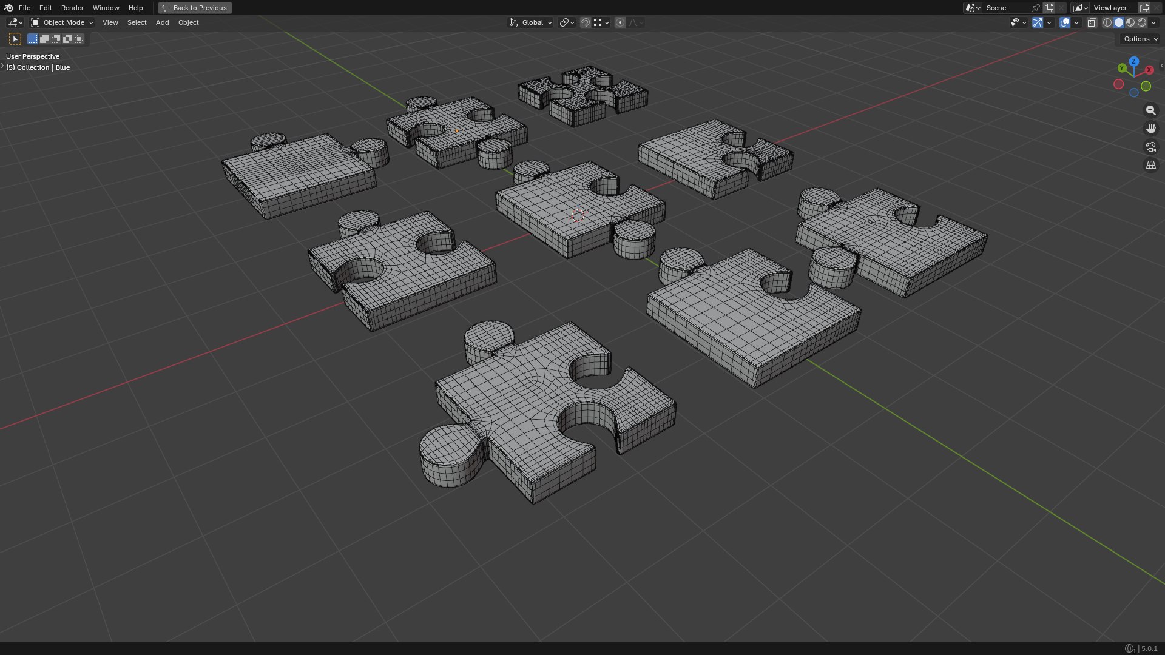Image resolution: width=1165 pixels, height=655 pixels.
Task: Click the zoom view magnifier icon
Action: pos(1150,110)
